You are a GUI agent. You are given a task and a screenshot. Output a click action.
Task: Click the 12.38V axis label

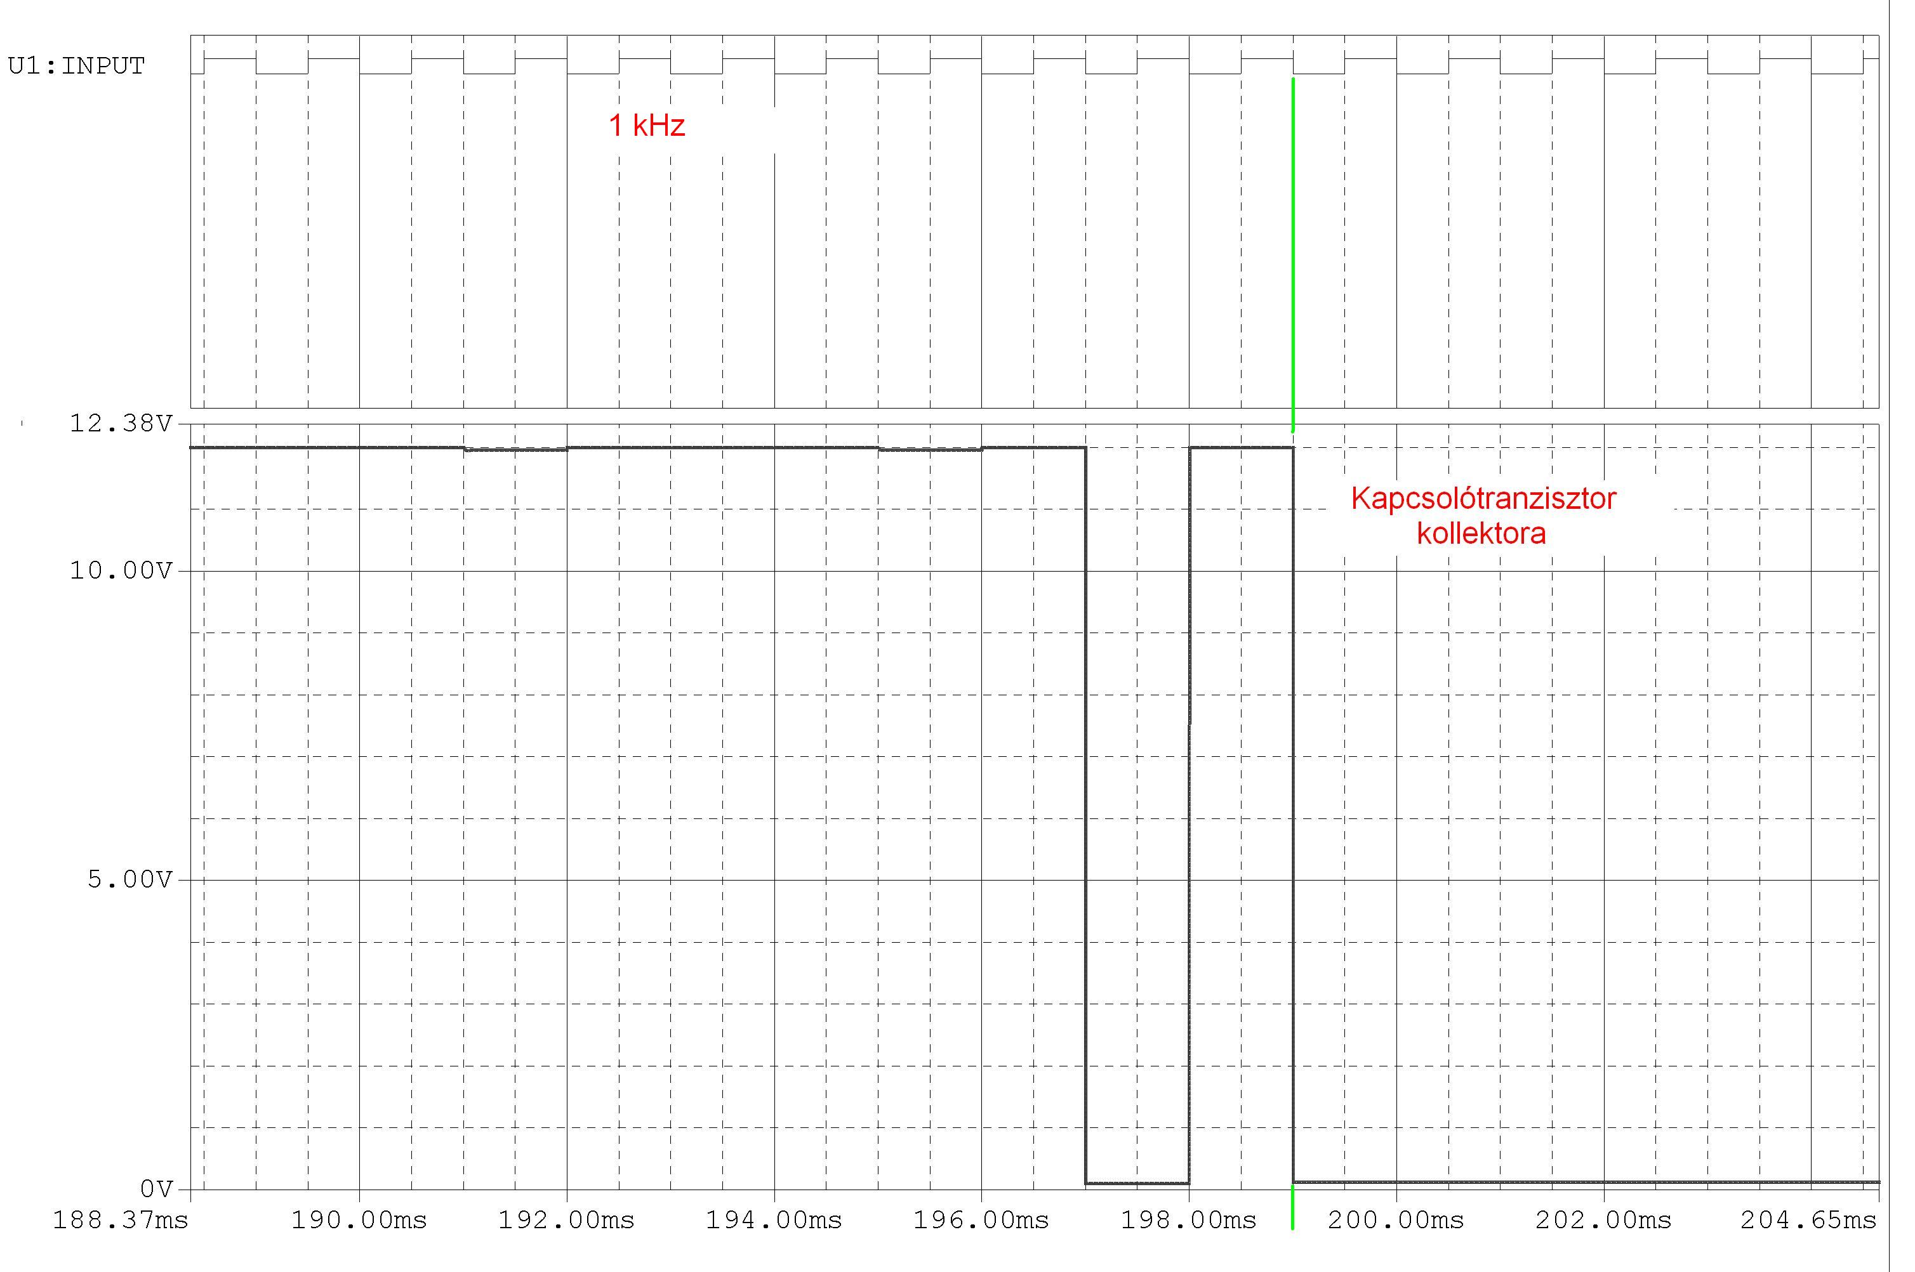121,423
